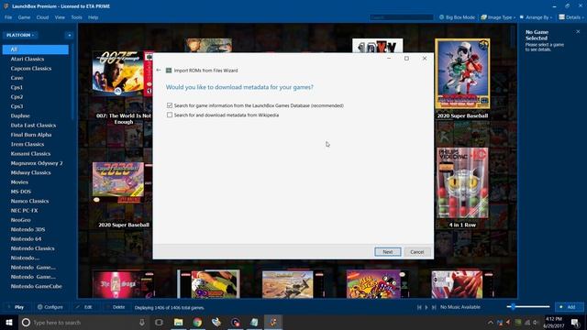Open Google Chrome from the taskbar
The image size is (587, 330).
(x=197, y=322)
